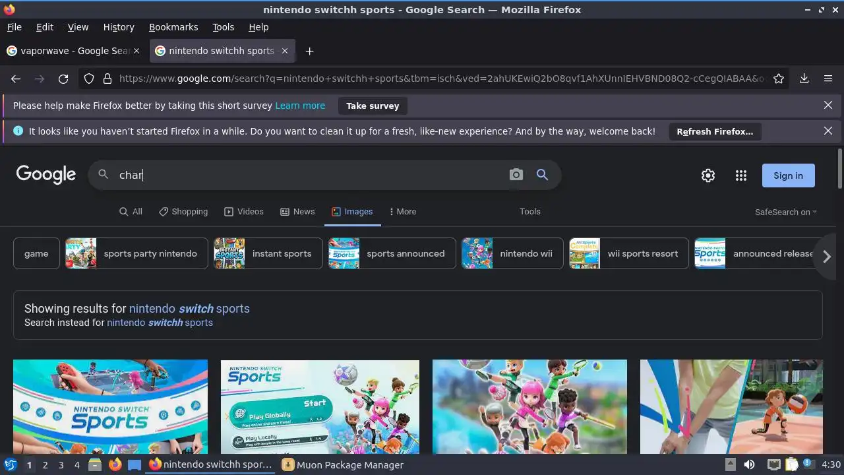Open the View menu
844x475 pixels.
tap(78, 27)
